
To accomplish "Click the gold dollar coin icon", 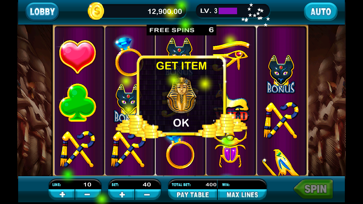I will [x=96, y=11].
